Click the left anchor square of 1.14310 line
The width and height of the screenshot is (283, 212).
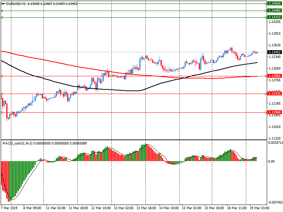2,17
